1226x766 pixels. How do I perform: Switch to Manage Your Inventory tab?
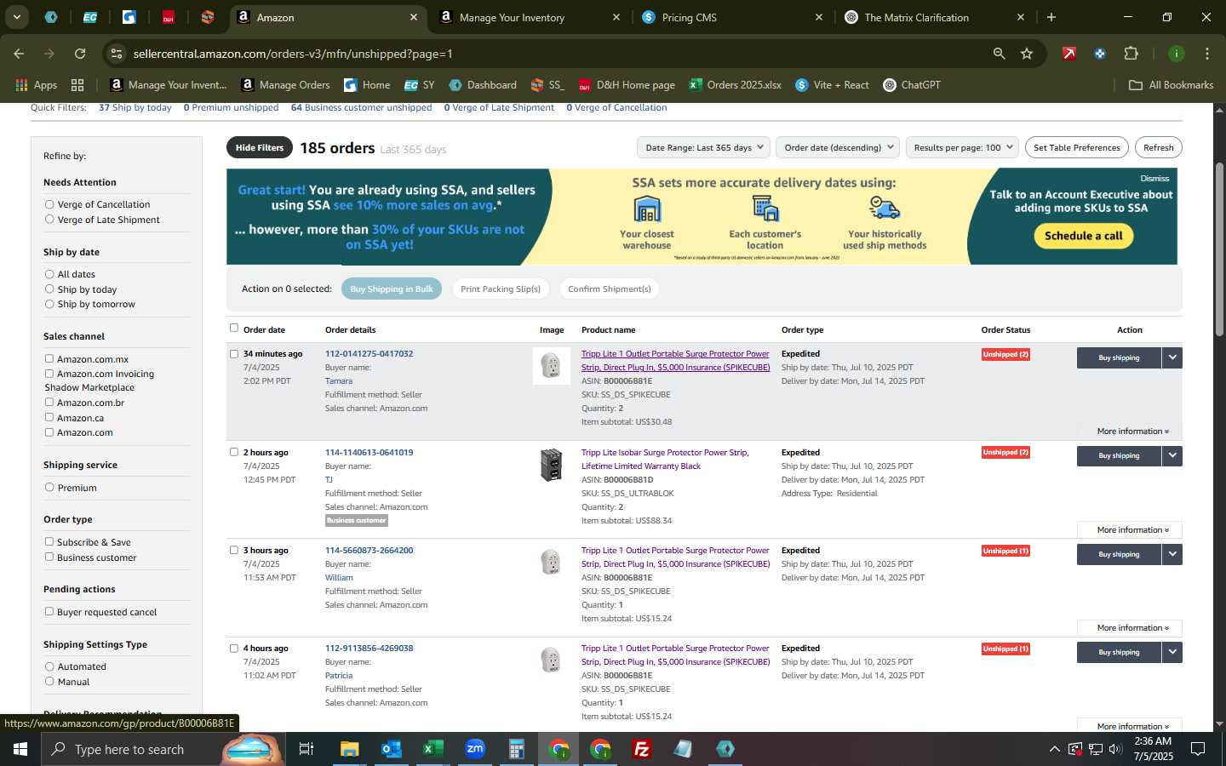pyautogui.click(x=530, y=17)
